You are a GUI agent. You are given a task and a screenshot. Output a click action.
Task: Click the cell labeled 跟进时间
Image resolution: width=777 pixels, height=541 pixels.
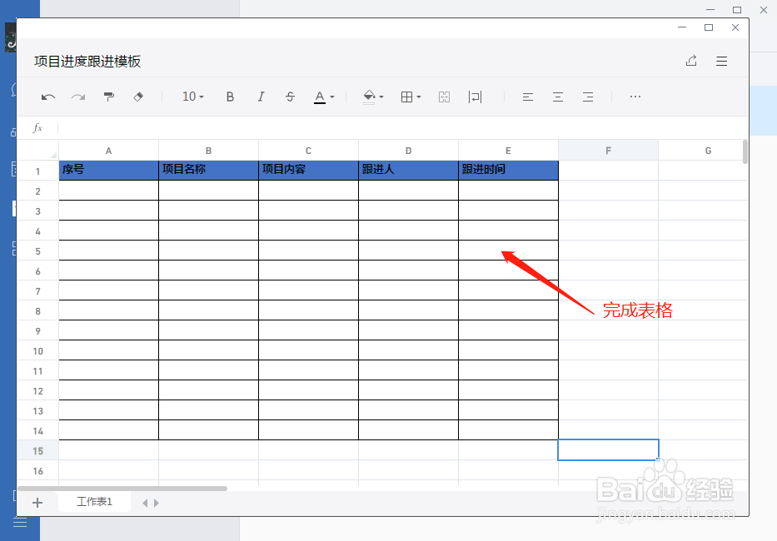[508, 170]
